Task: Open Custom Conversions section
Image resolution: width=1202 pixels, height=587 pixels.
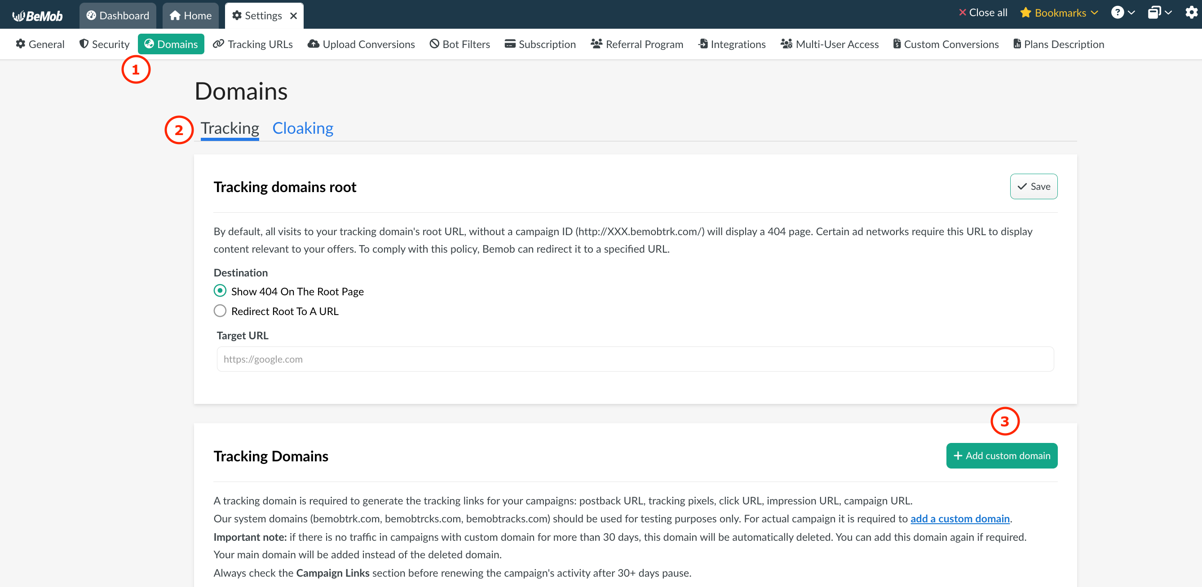Action: pyautogui.click(x=946, y=44)
